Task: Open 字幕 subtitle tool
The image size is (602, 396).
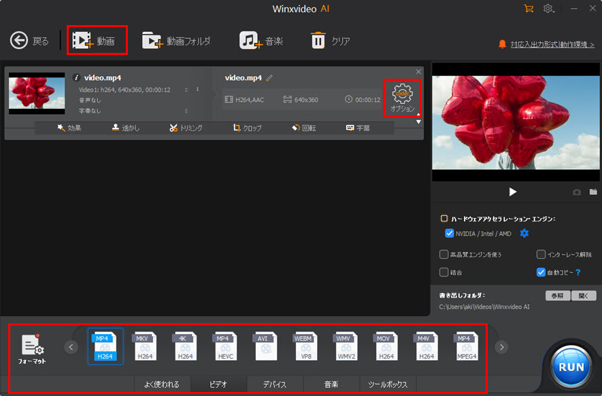Action: point(358,128)
